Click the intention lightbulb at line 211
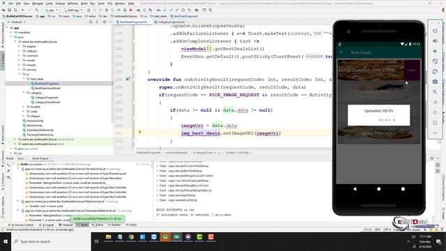Viewport: 446px width, 251px height. coord(139,132)
